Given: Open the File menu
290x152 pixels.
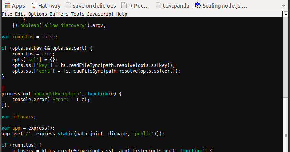Looking at the screenshot, I should (x=7, y=14).
